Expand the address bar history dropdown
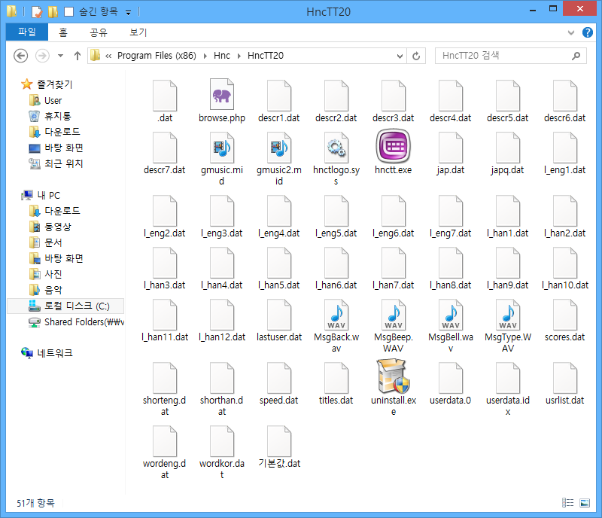 [x=400, y=56]
